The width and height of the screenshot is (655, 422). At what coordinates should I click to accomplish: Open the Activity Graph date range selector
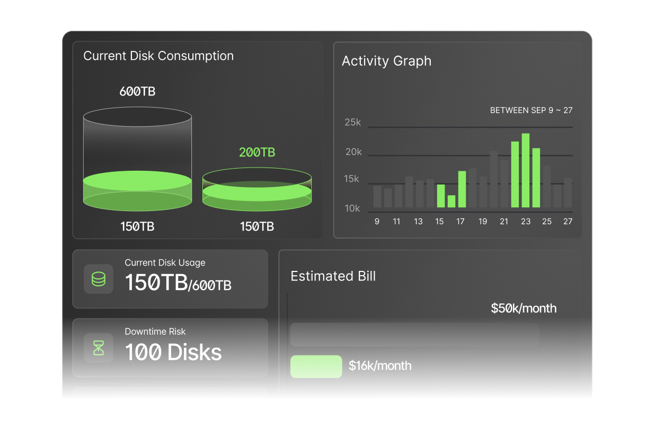[x=531, y=110]
